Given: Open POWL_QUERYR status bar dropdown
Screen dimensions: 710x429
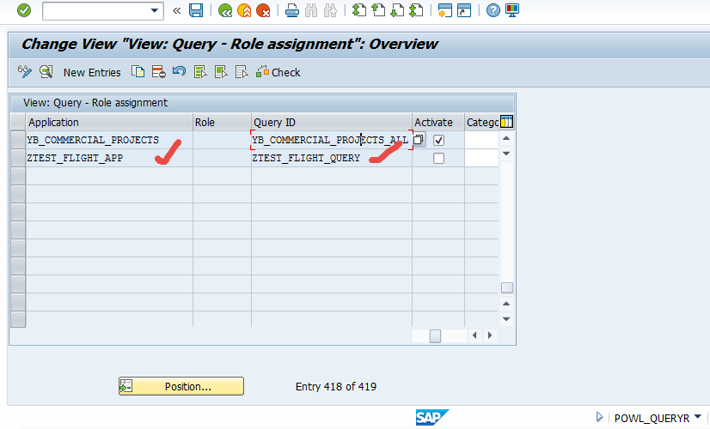Looking at the screenshot, I should point(697,417).
